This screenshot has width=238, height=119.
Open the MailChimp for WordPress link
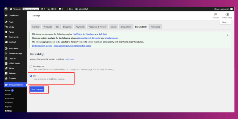[x=84, y=34]
